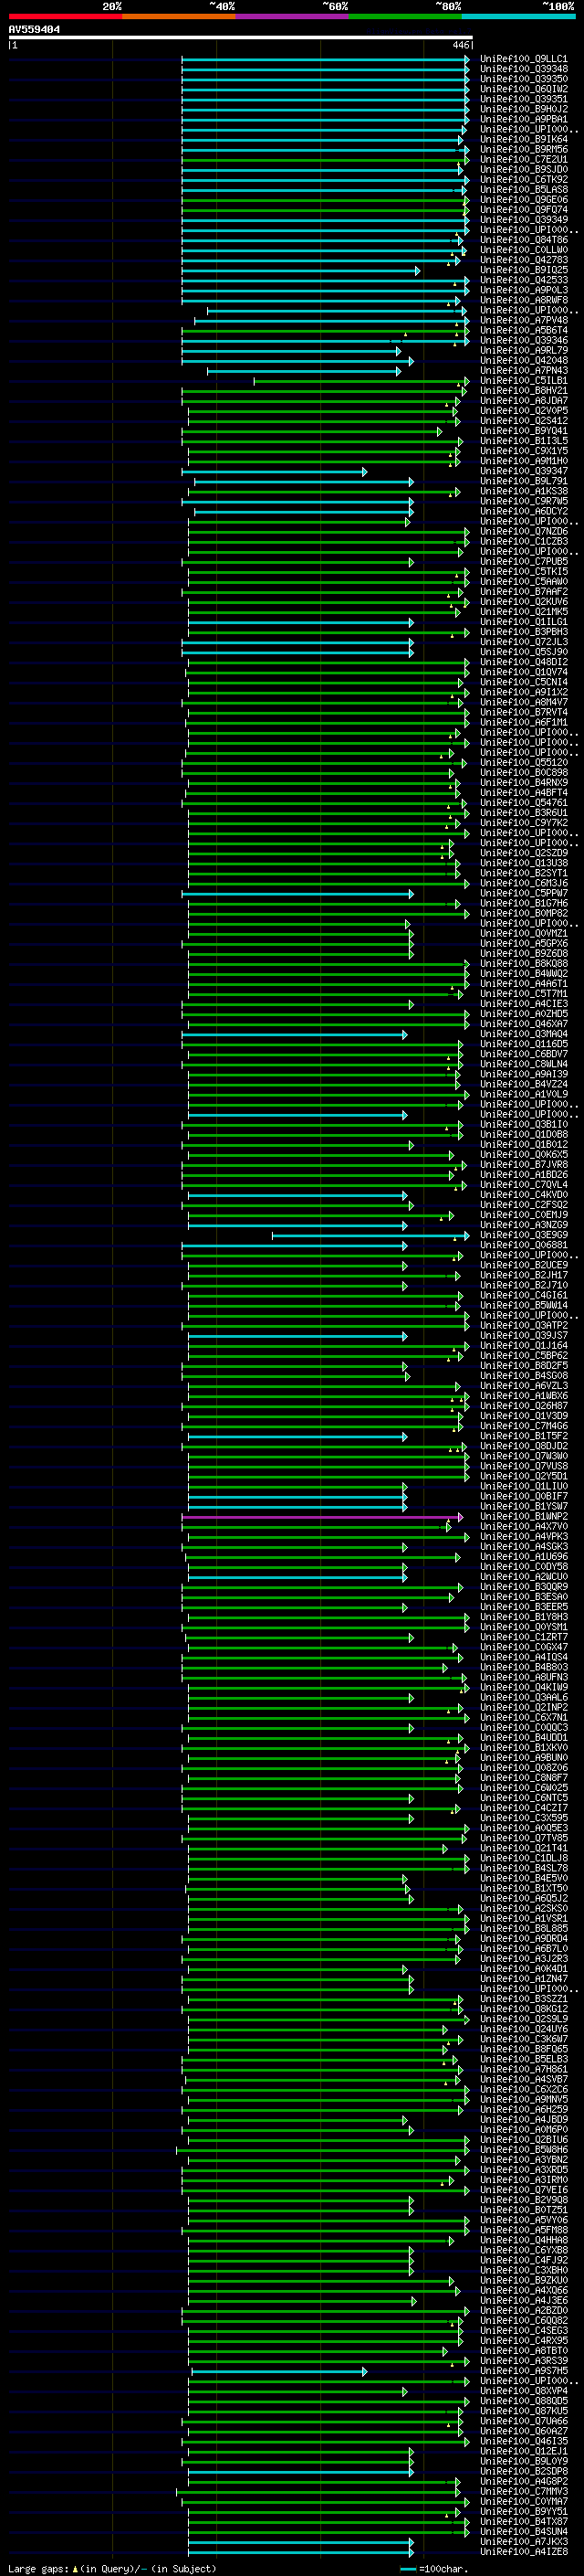Viewport: 584px width, 2576px height.
Task: Select the UniRef100_Q39346 label
Action: tap(523, 340)
